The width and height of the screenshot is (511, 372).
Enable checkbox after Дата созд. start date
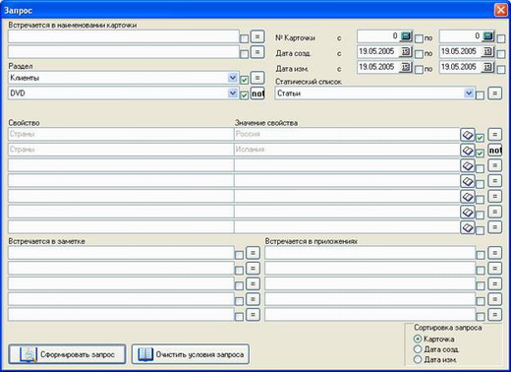click(419, 54)
